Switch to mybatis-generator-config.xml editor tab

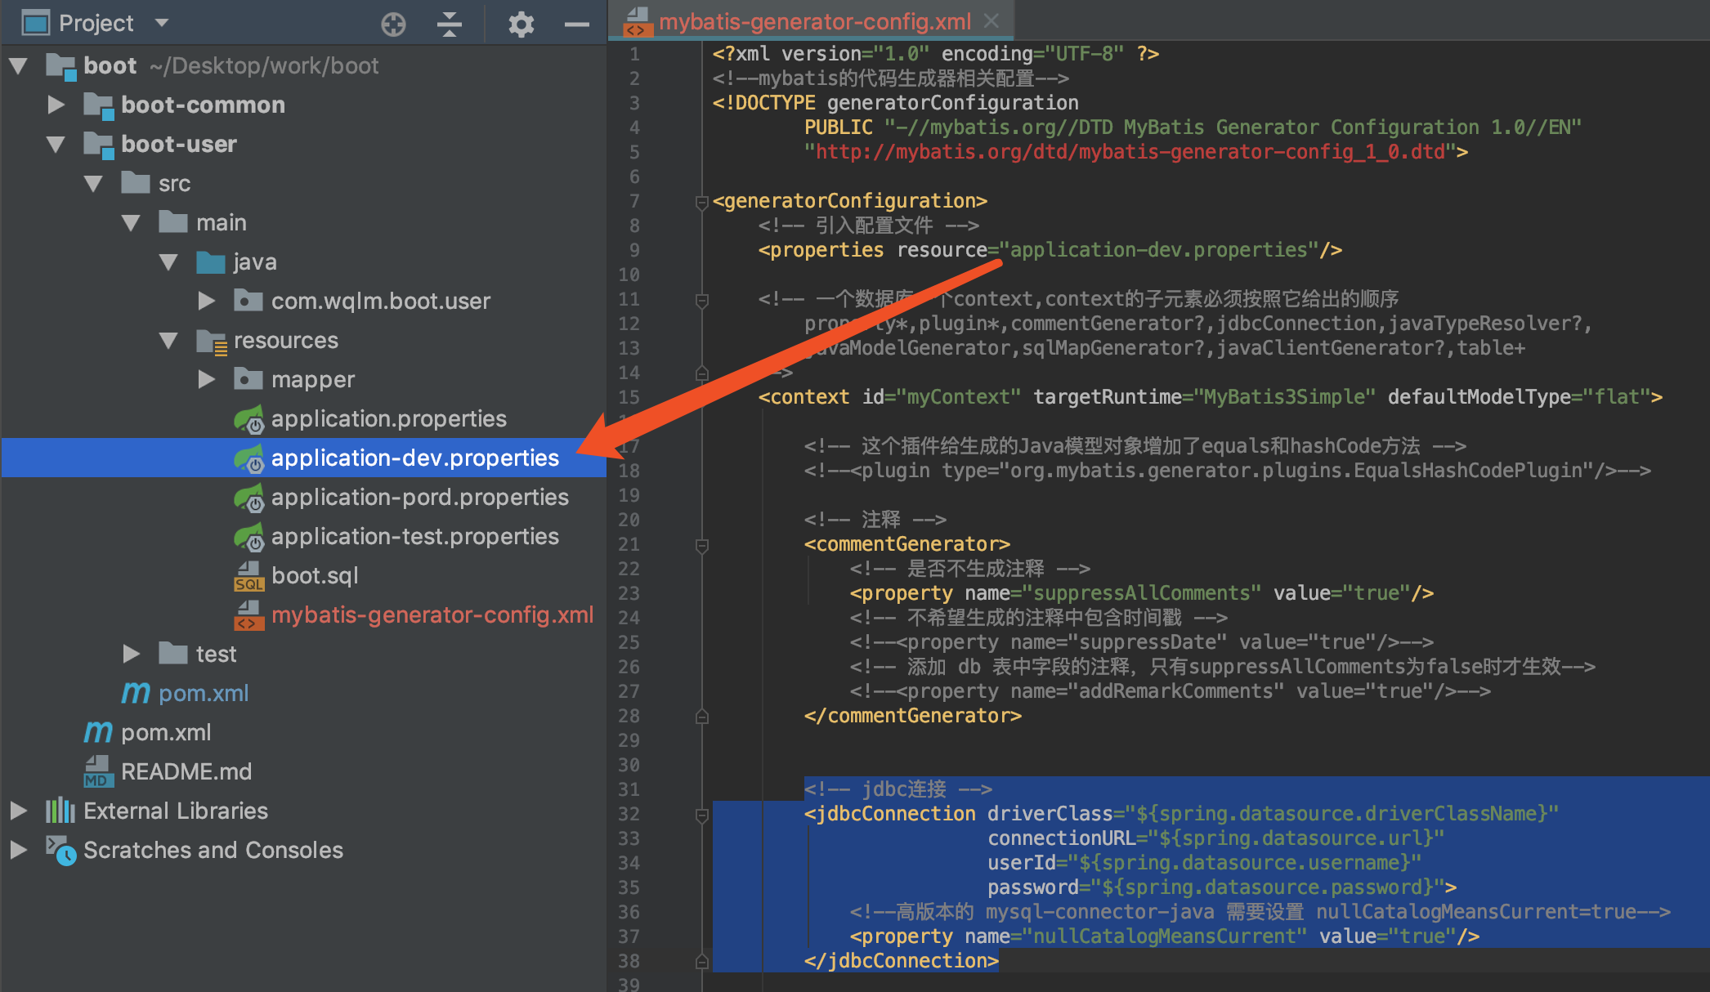(x=814, y=21)
